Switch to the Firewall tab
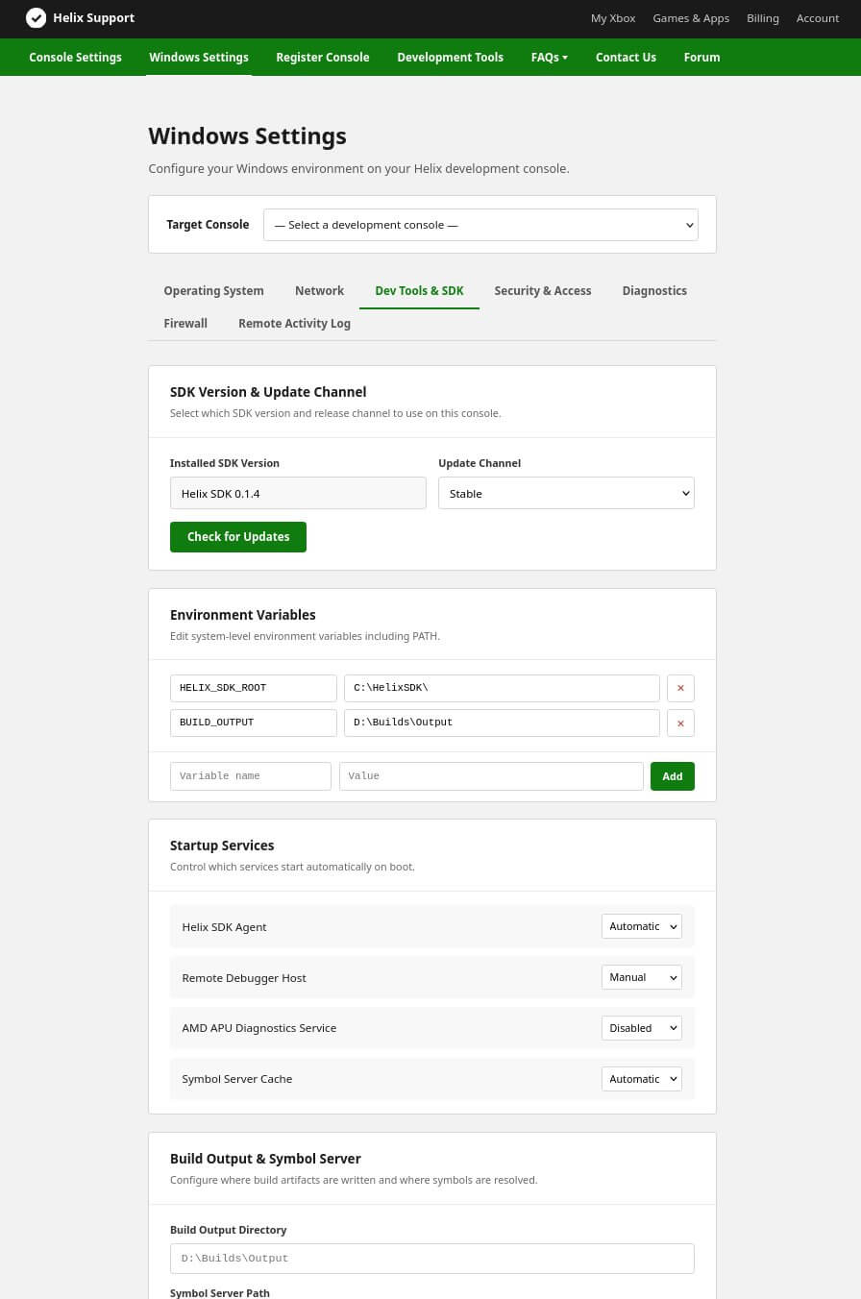This screenshot has height=1299, width=861. click(x=185, y=323)
